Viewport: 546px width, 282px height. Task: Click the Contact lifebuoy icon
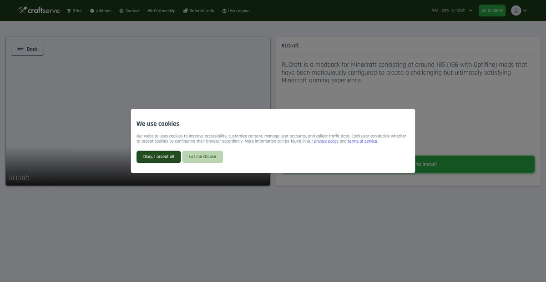tap(121, 11)
